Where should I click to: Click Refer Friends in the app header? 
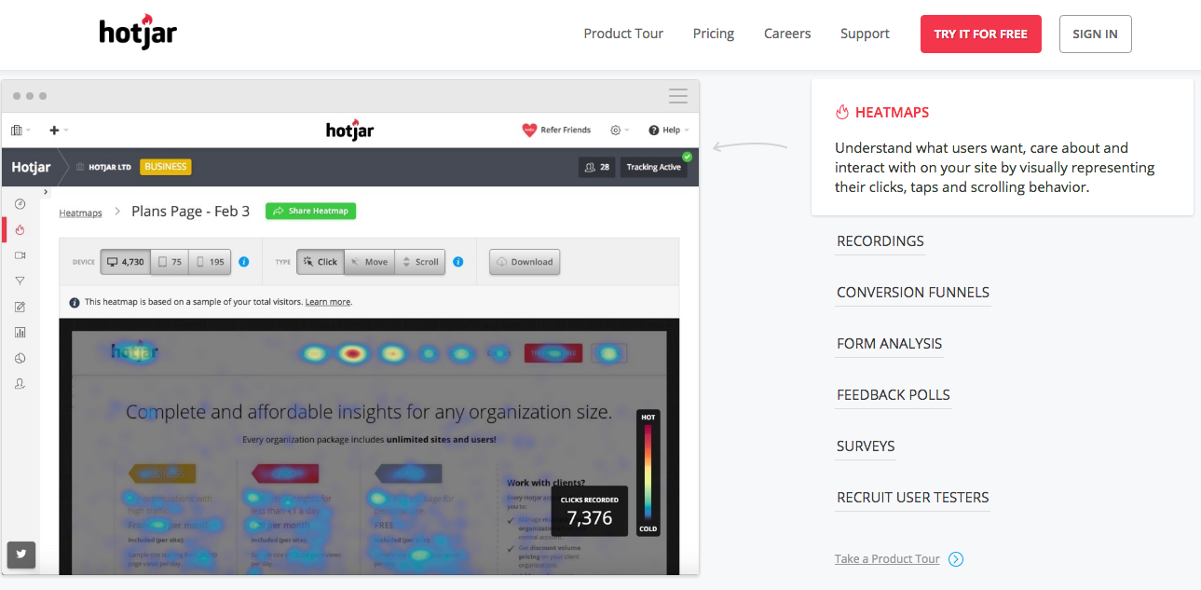(566, 130)
